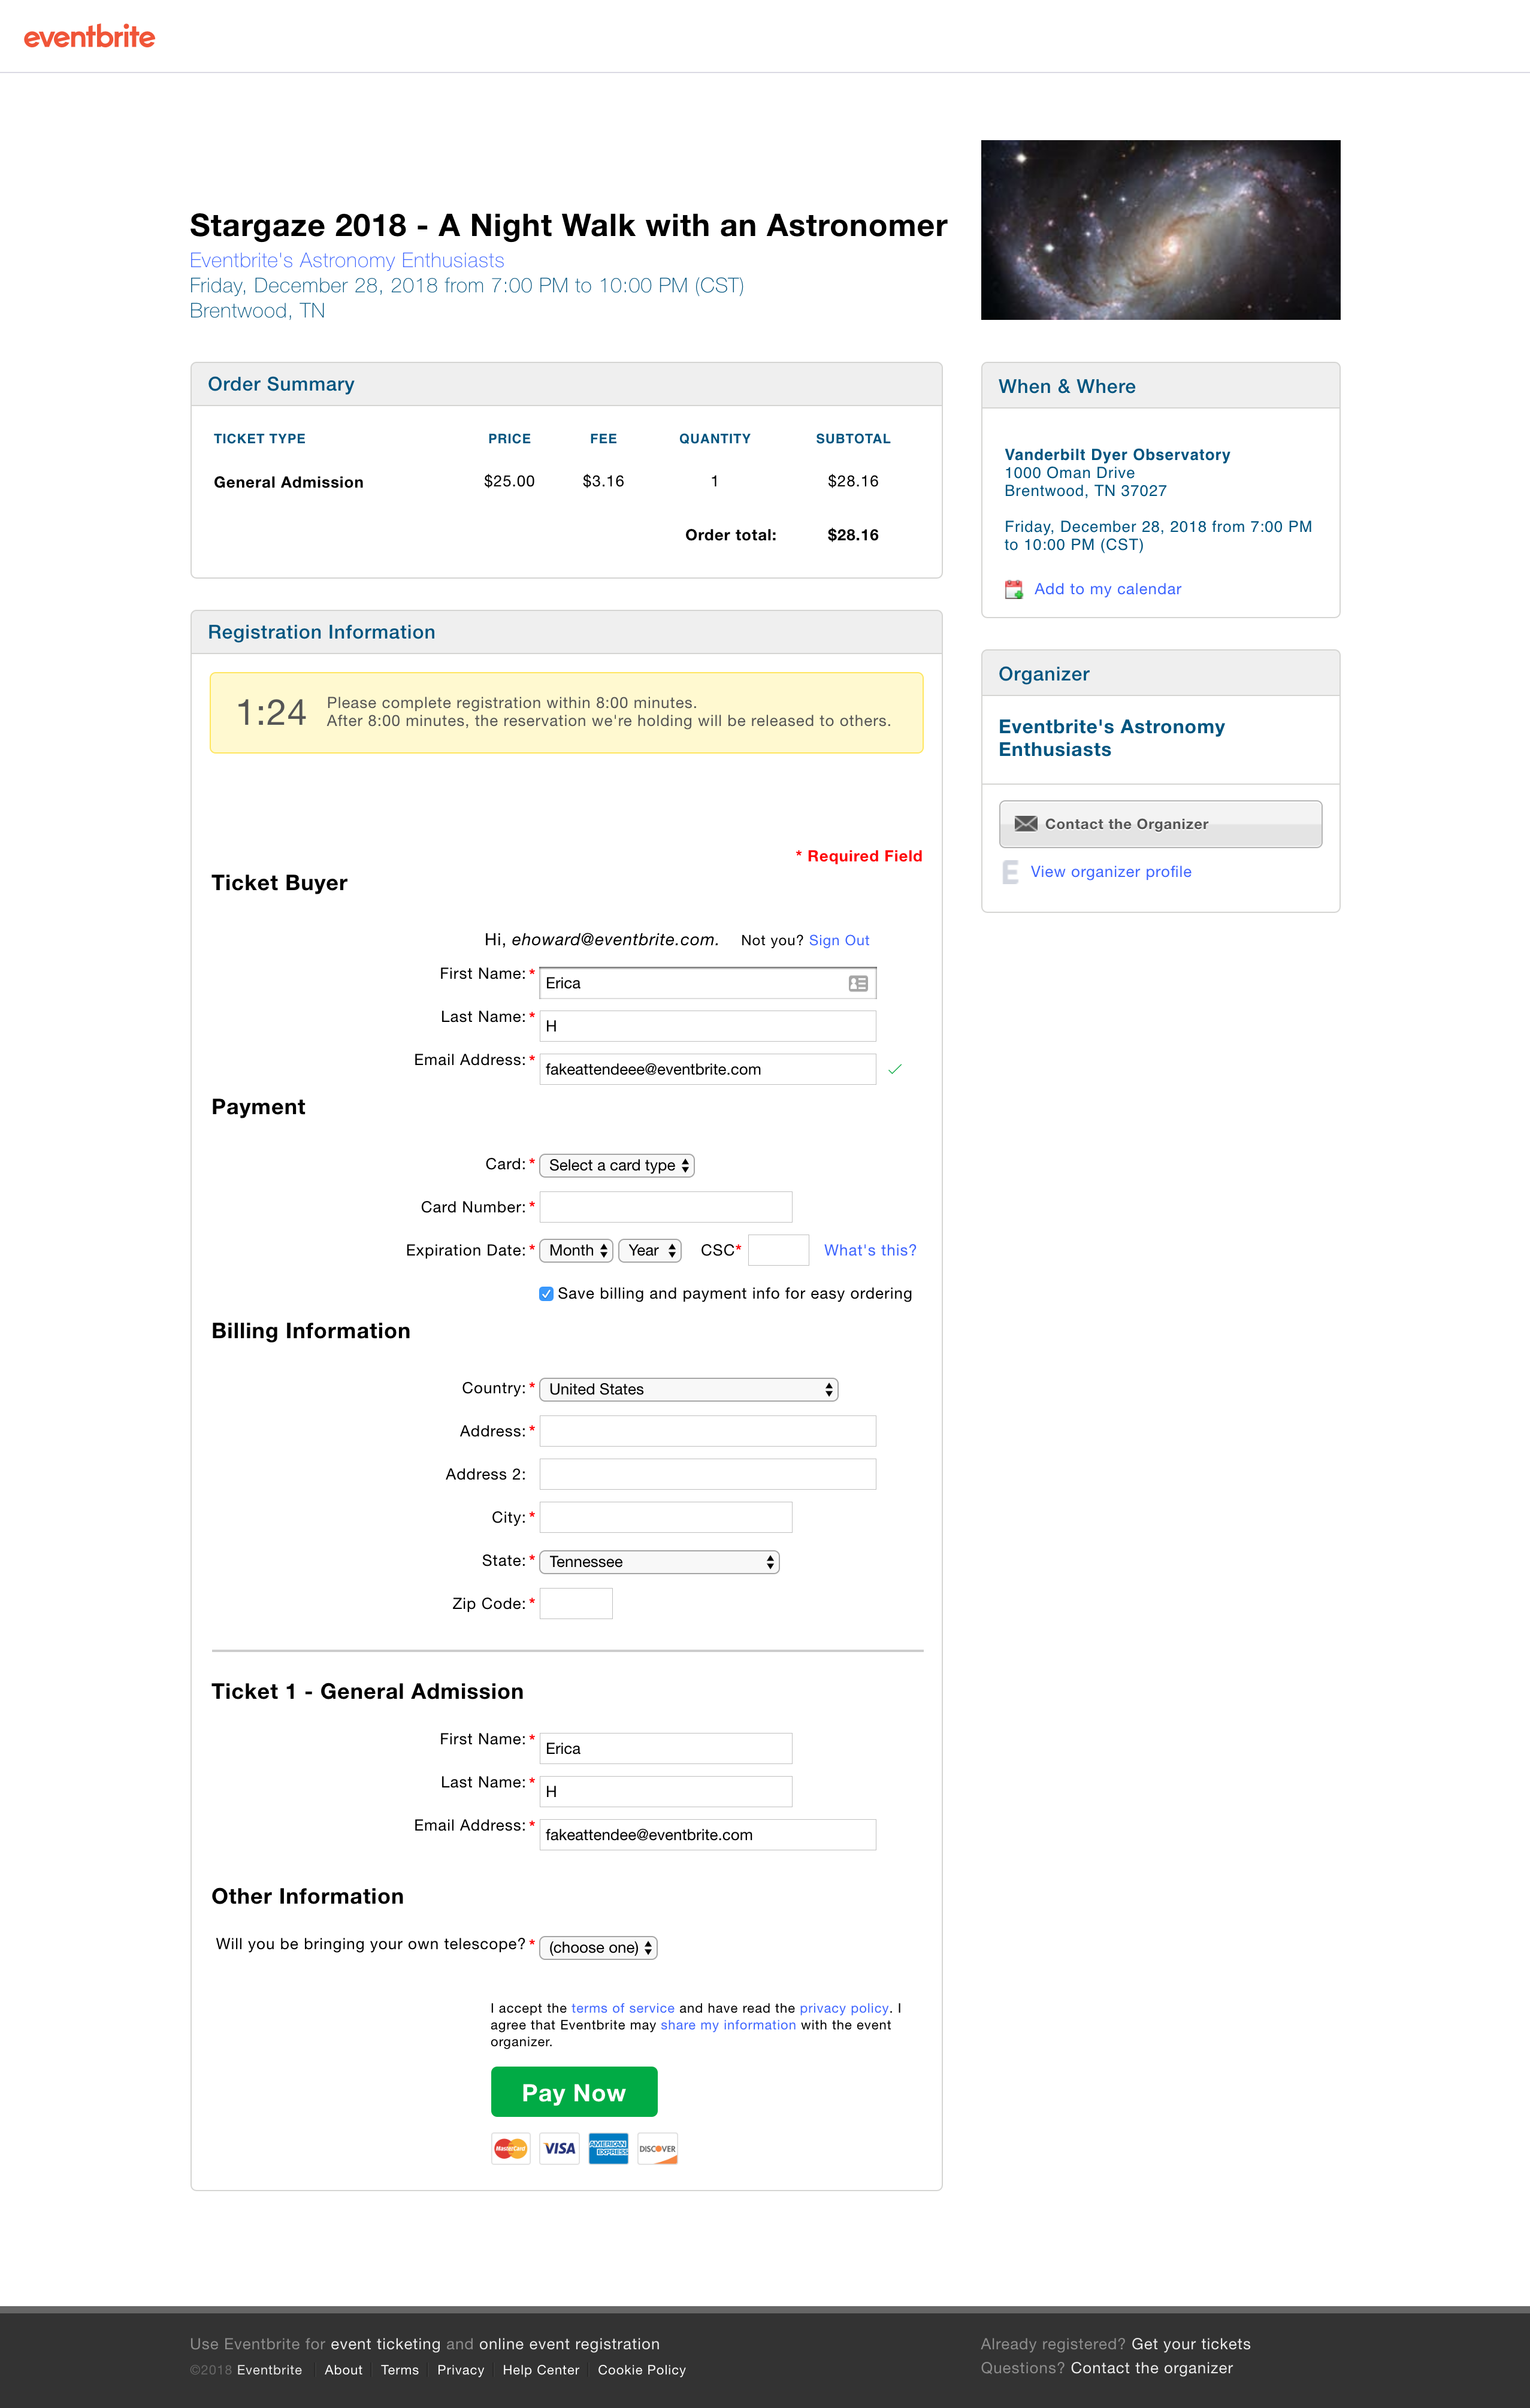Click the Visa card logo
Screen dimensions: 1530x2408
pyautogui.click(x=559, y=2148)
